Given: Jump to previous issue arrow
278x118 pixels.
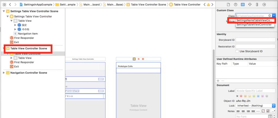Looking at the screenshot, I should click(x=204, y=5).
